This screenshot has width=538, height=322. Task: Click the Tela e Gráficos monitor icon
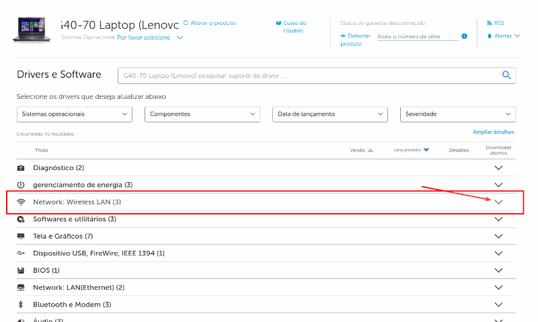point(21,236)
